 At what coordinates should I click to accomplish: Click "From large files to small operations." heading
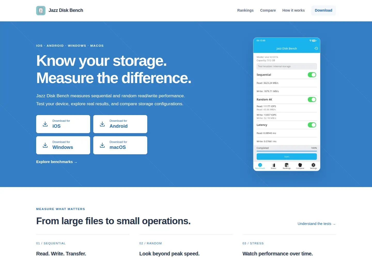(x=113, y=221)
